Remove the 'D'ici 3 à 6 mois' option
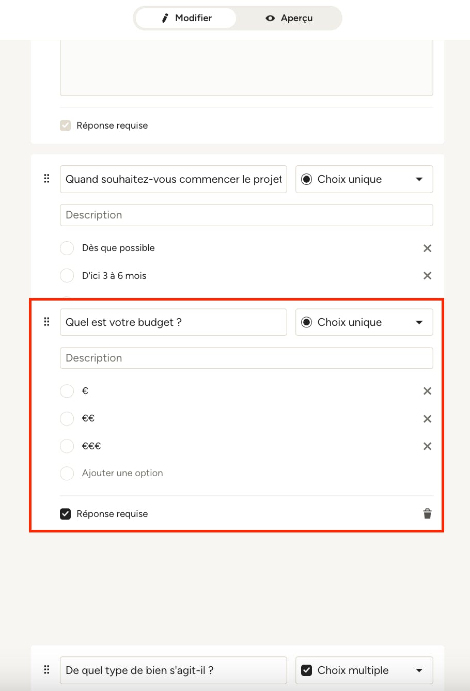Screen dimensions: 470x691 [427, 276]
